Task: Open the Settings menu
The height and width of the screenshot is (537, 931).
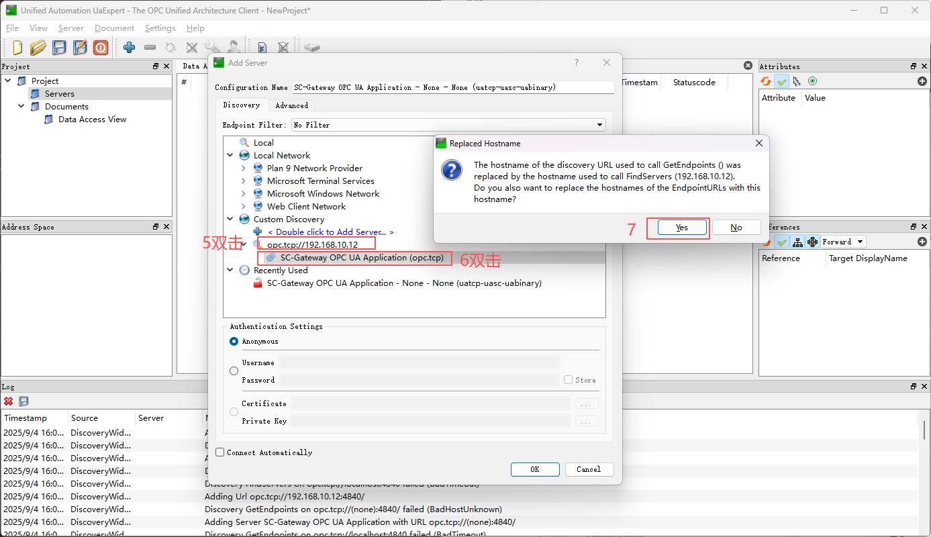Action: pyautogui.click(x=160, y=28)
